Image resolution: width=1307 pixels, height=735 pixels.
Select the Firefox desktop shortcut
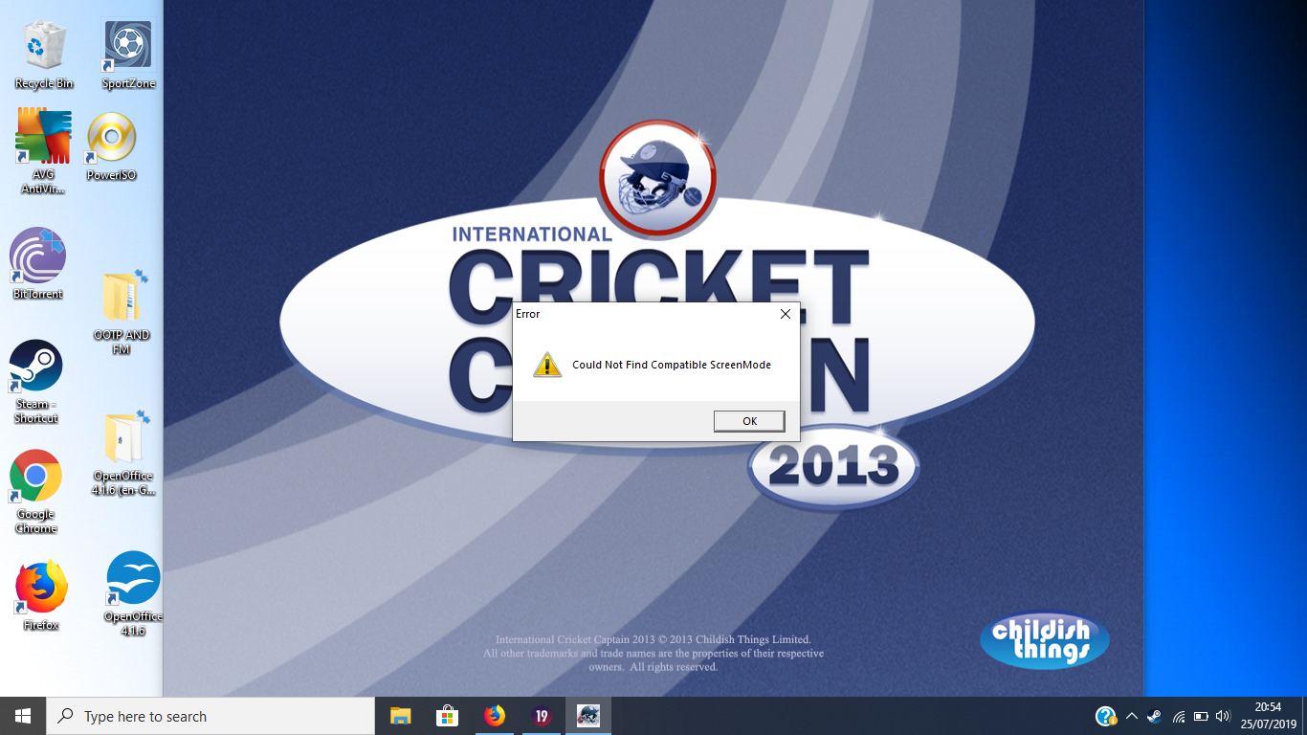(x=41, y=595)
